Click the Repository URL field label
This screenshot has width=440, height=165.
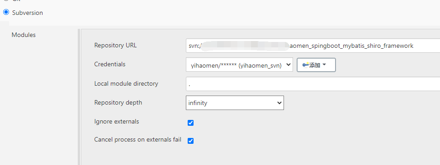click(116, 45)
